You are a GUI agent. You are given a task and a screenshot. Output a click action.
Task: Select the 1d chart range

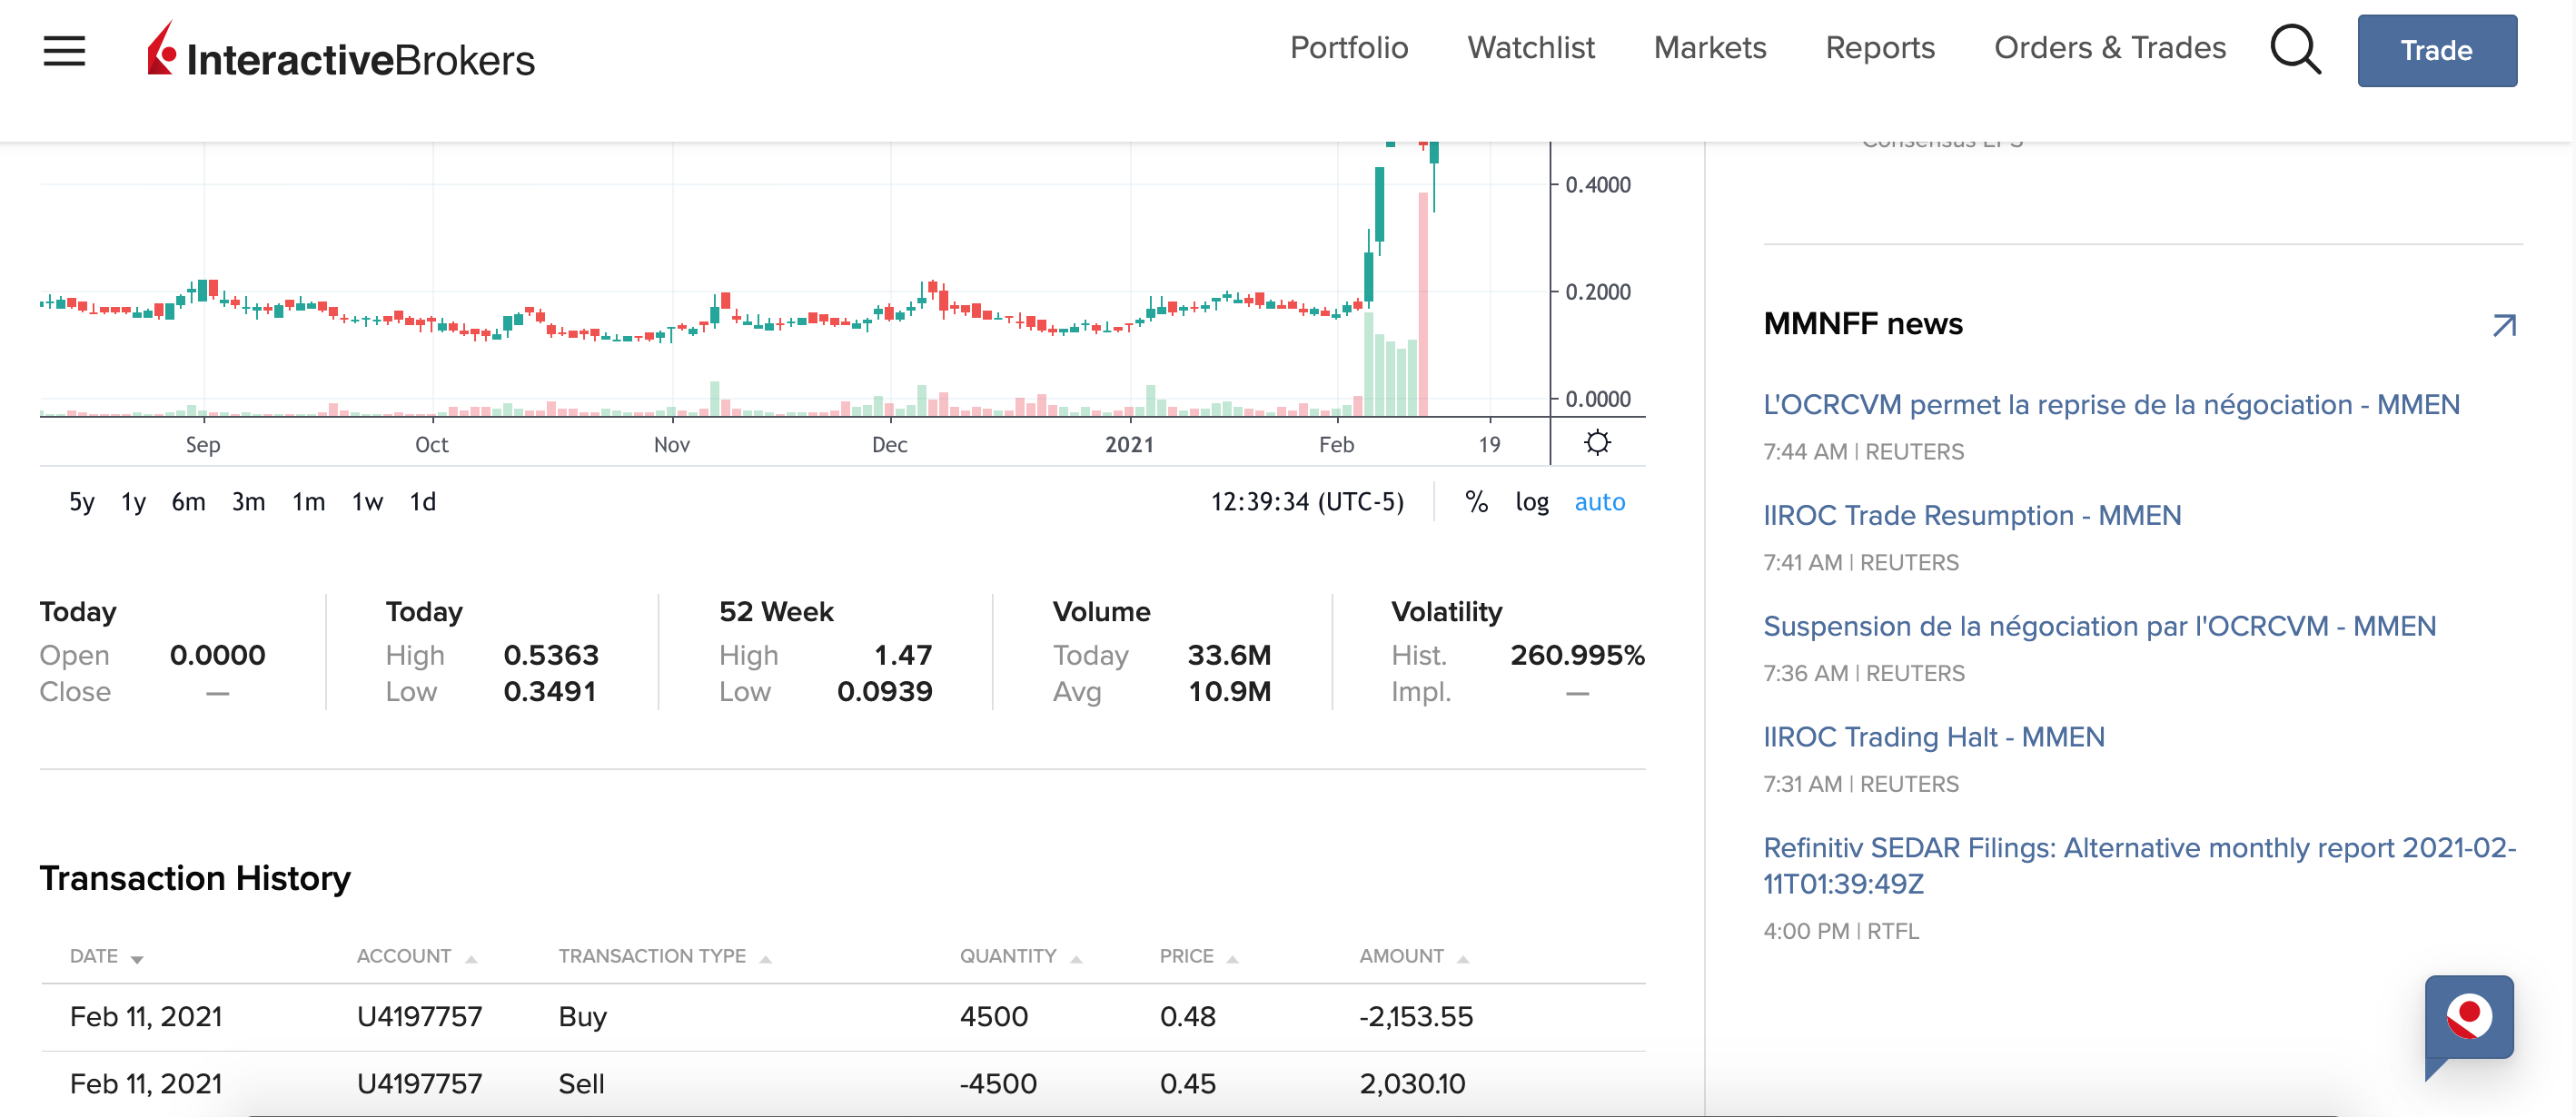(422, 502)
